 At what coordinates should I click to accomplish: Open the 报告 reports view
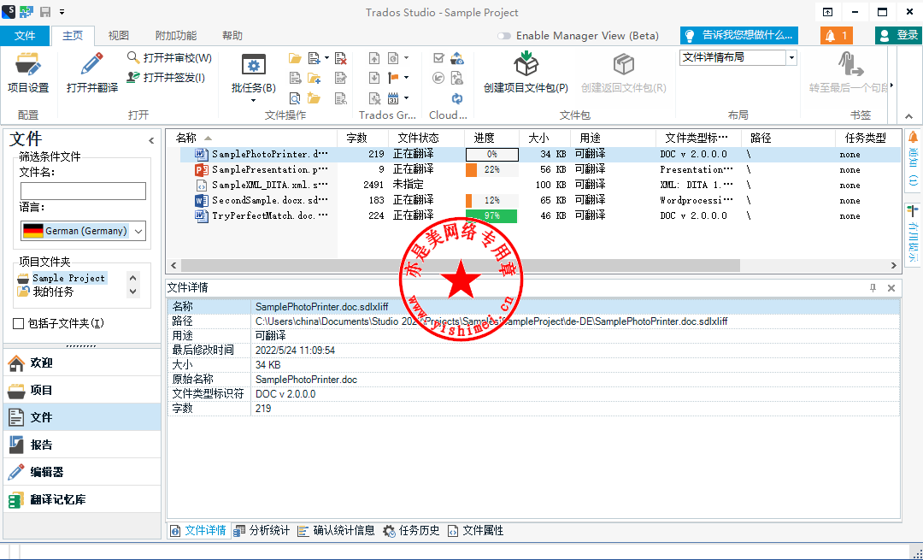click(82, 445)
